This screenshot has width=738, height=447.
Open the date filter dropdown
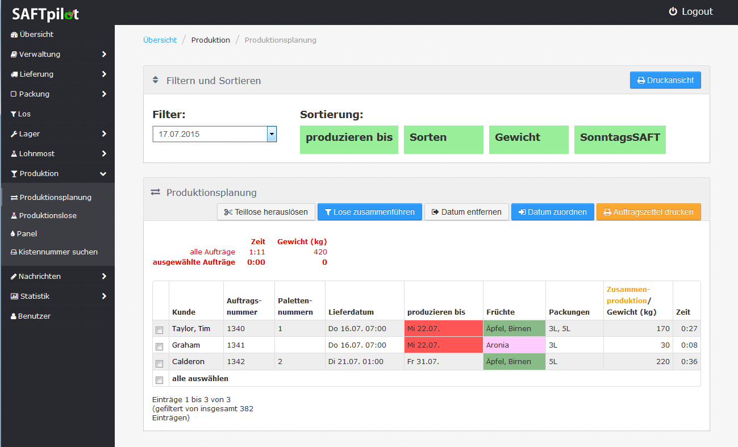point(272,135)
